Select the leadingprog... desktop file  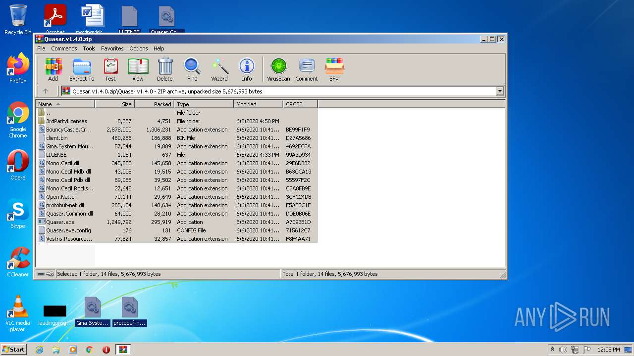(55, 314)
